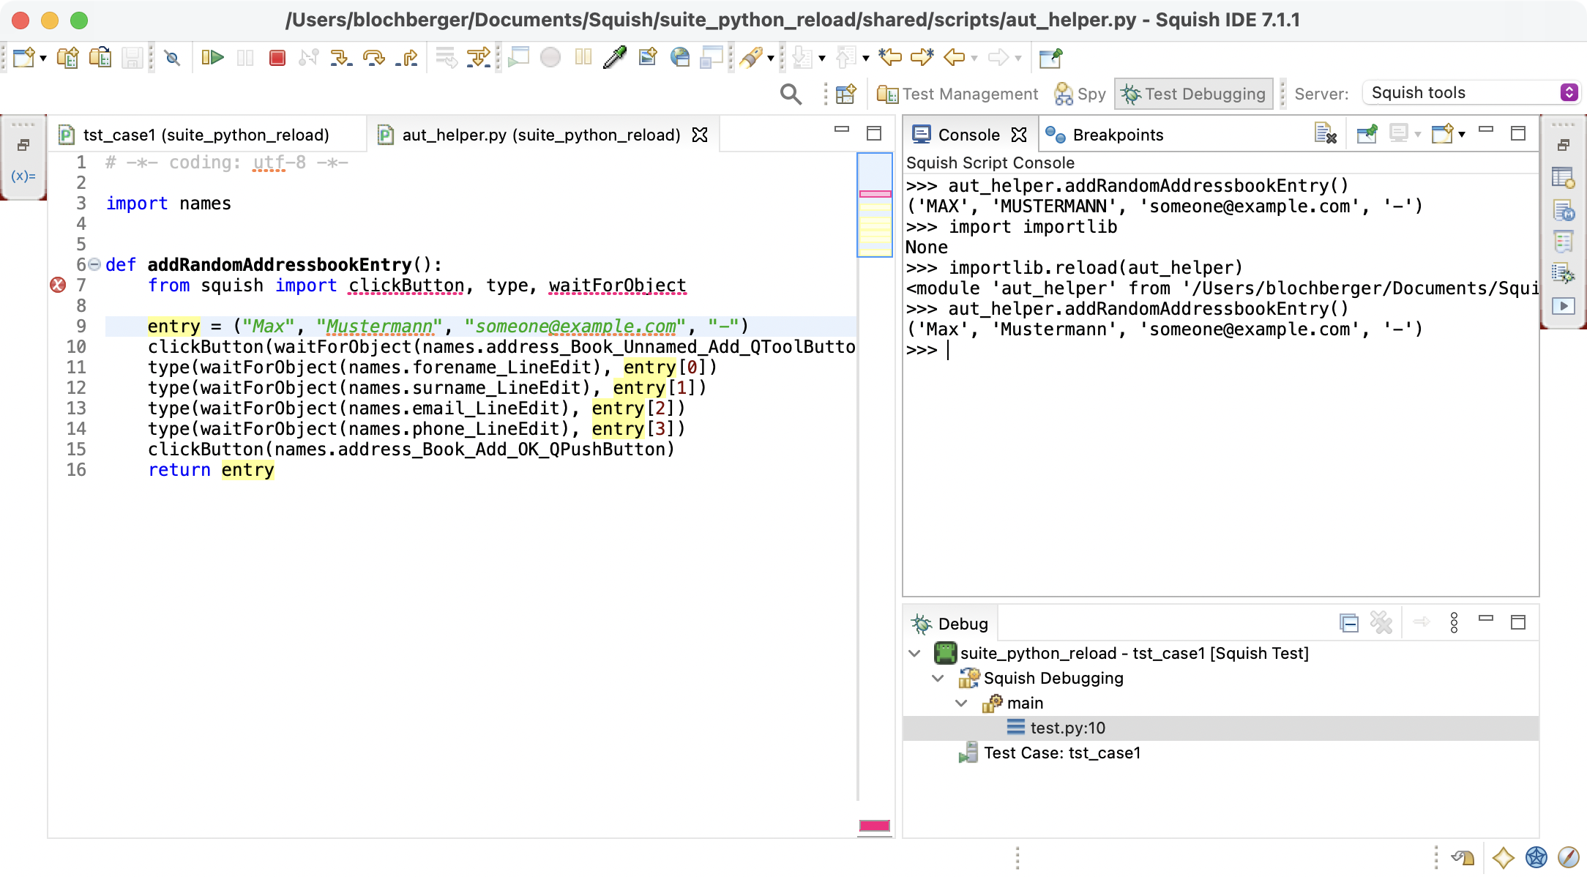
Task: Toggle Test Debugging perspective
Action: [x=1193, y=94]
